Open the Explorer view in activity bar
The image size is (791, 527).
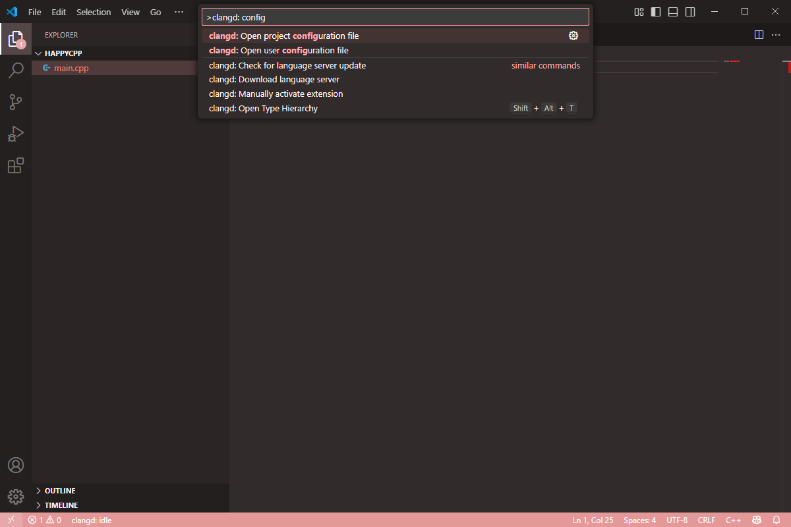click(x=16, y=40)
